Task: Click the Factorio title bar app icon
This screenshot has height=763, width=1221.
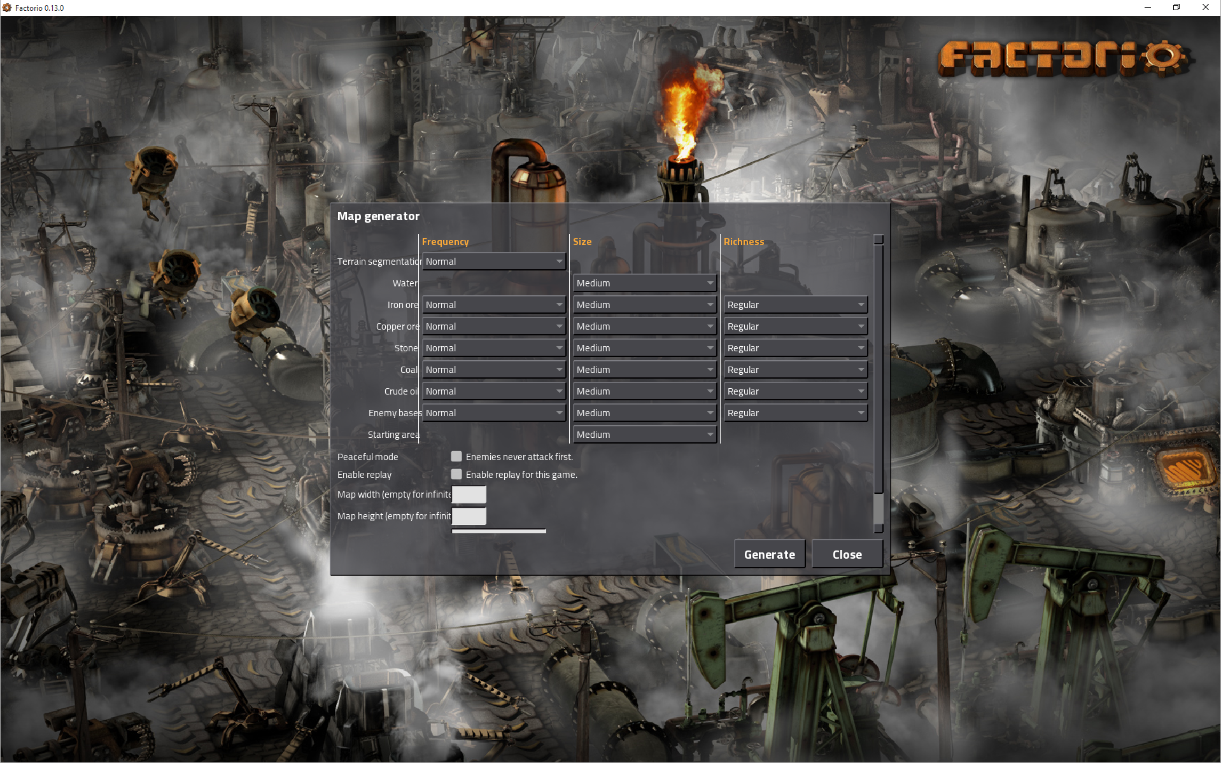Action: pos(7,8)
